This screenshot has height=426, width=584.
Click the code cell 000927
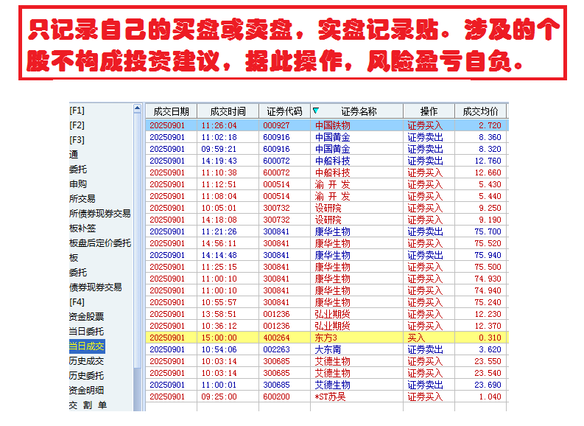coord(276,125)
